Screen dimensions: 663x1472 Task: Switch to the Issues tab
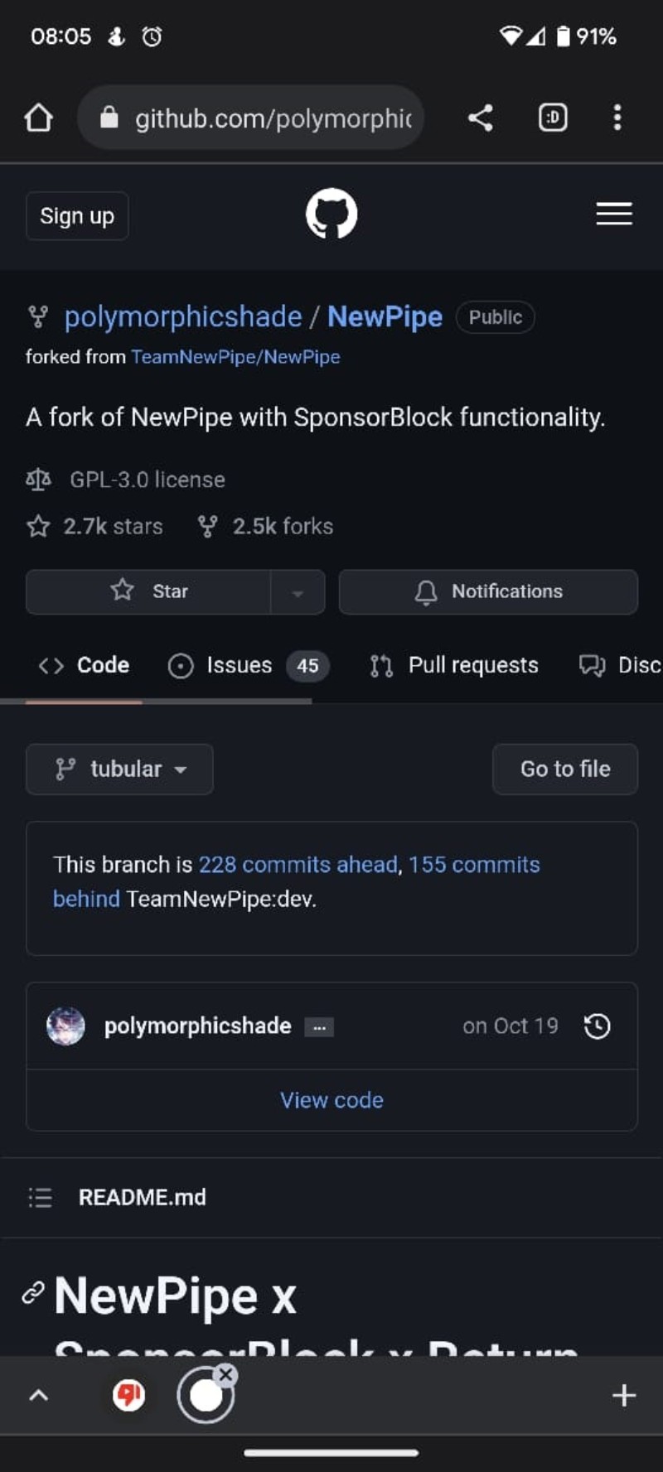pyautogui.click(x=247, y=665)
